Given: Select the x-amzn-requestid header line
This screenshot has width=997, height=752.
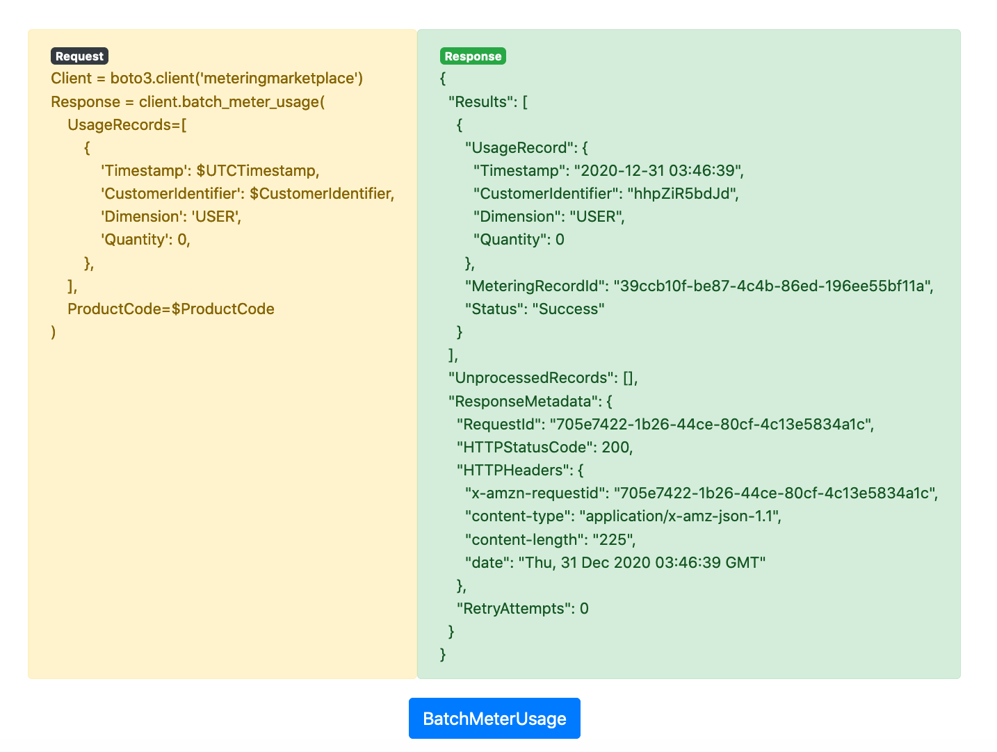Looking at the screenshot, I should pyautogui.click(x=702, y=493).
